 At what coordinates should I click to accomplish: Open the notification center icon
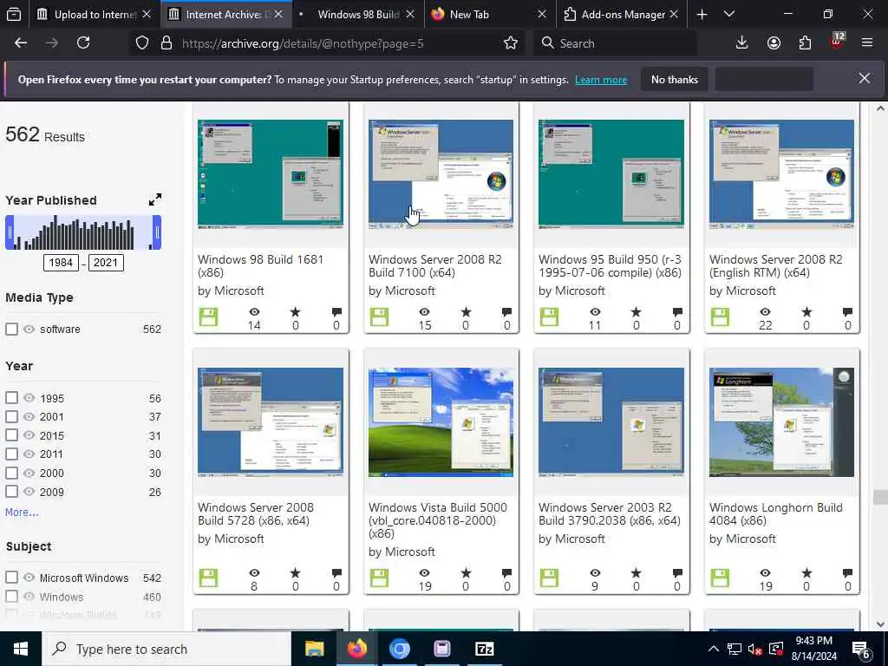(x=861, y=649)
